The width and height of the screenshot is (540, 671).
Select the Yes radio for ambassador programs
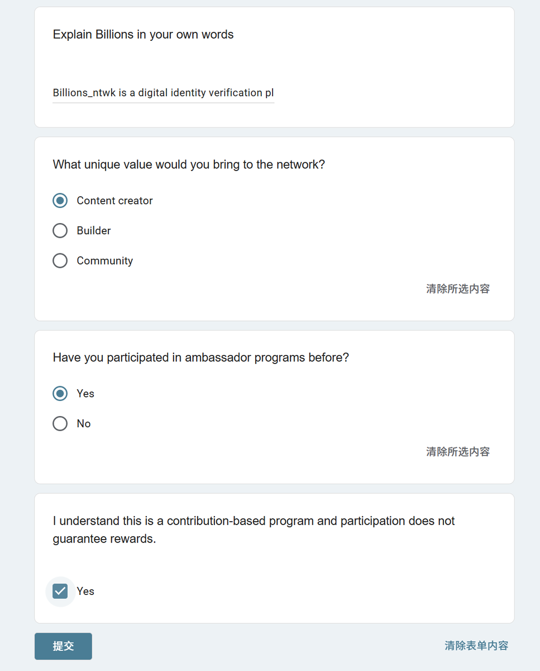(60, 394)
